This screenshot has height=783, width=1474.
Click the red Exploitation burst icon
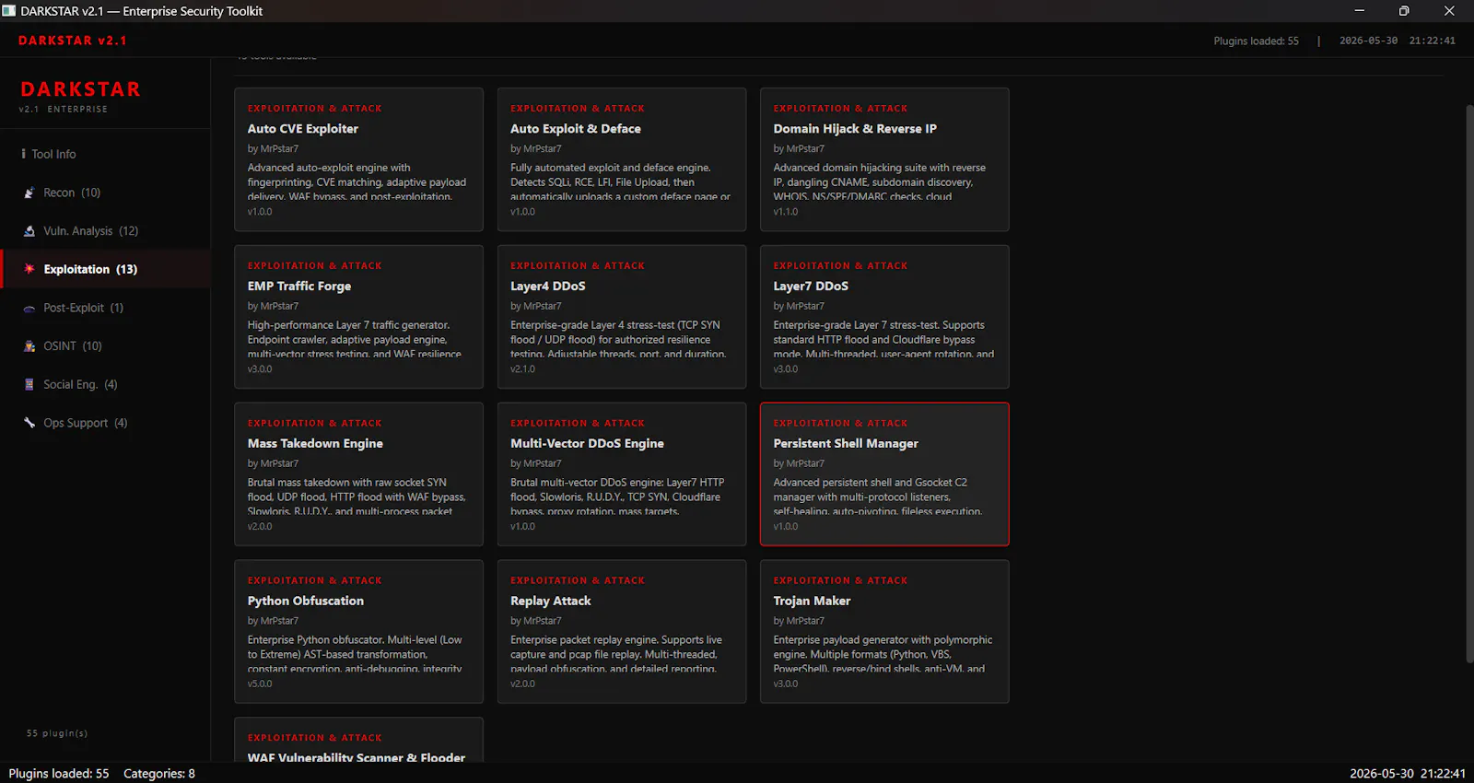pyautogui.click(x=29, y=269)
